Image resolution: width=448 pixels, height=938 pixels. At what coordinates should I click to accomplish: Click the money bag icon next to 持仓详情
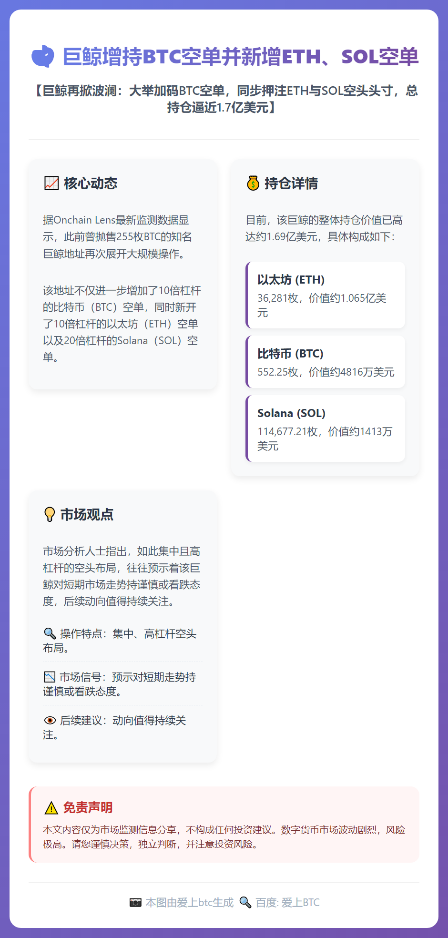click(253, 183)
